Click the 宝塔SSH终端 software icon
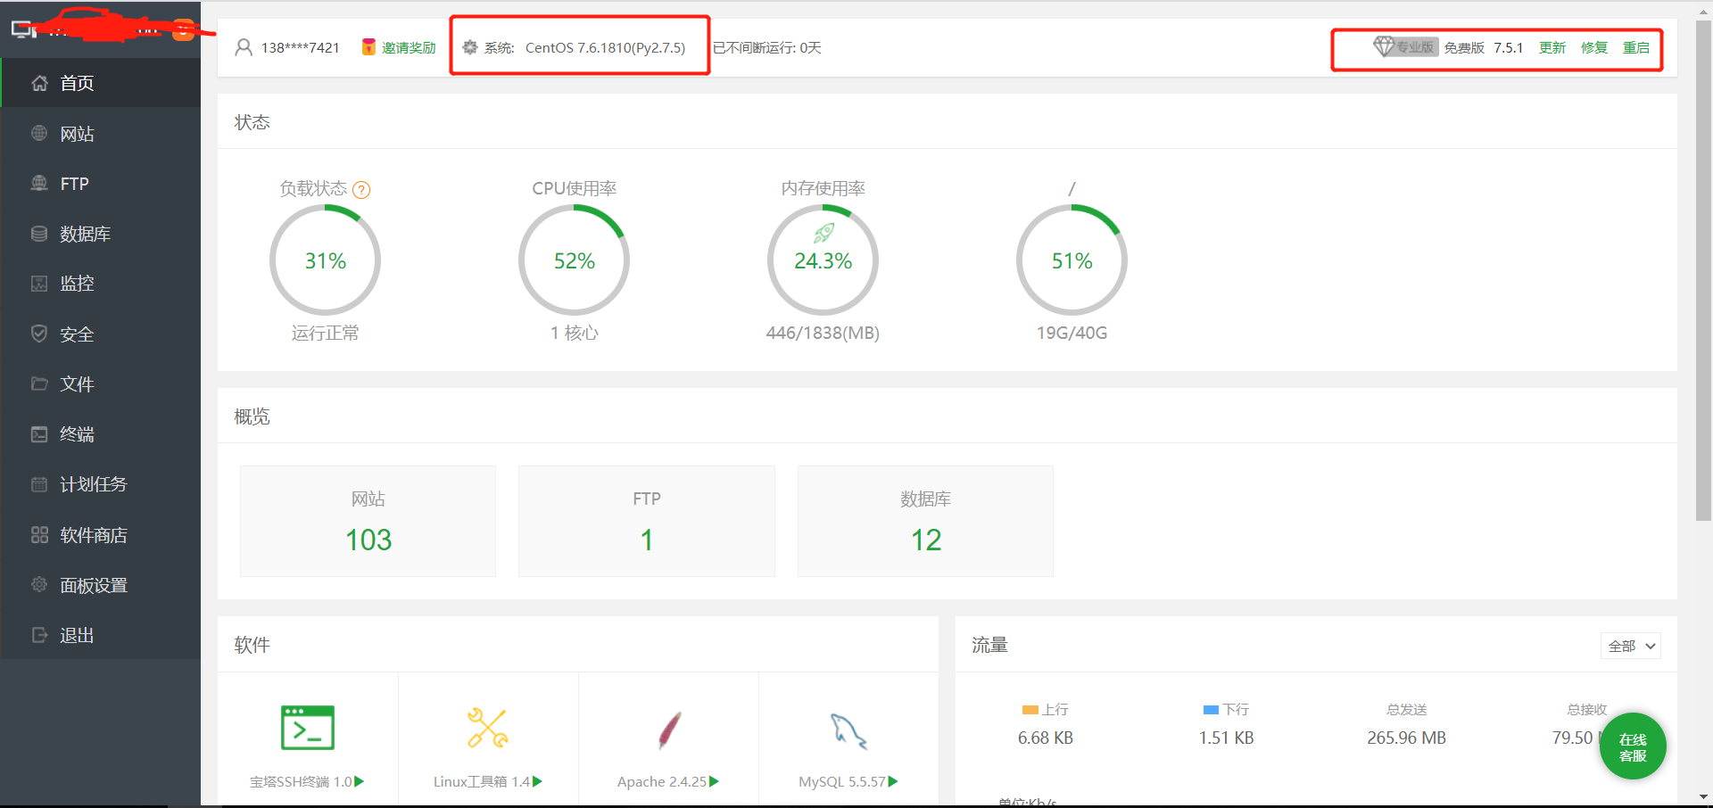 [308, 727]
